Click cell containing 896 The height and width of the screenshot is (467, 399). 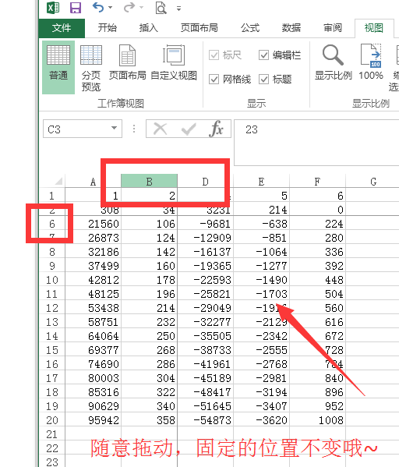(317, 392)
